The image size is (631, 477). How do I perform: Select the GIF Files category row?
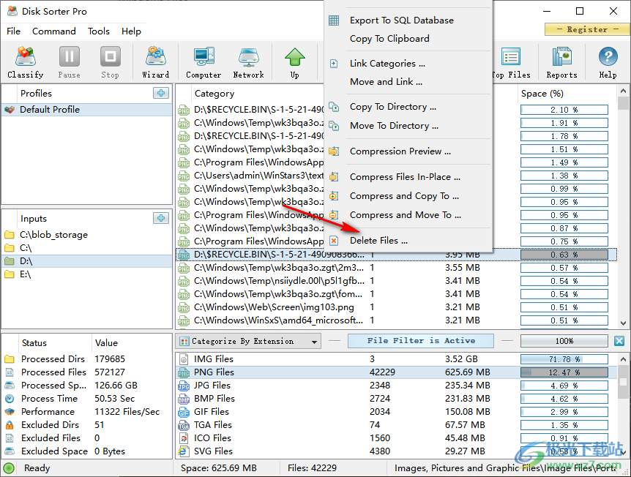[396, 412]
